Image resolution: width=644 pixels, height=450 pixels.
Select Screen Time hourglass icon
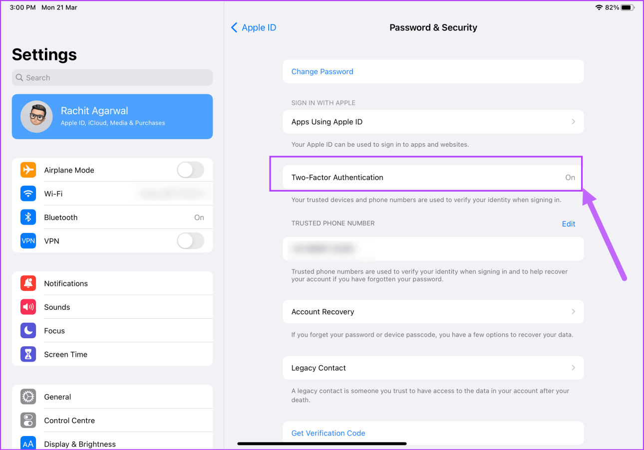tap(28, 355)
